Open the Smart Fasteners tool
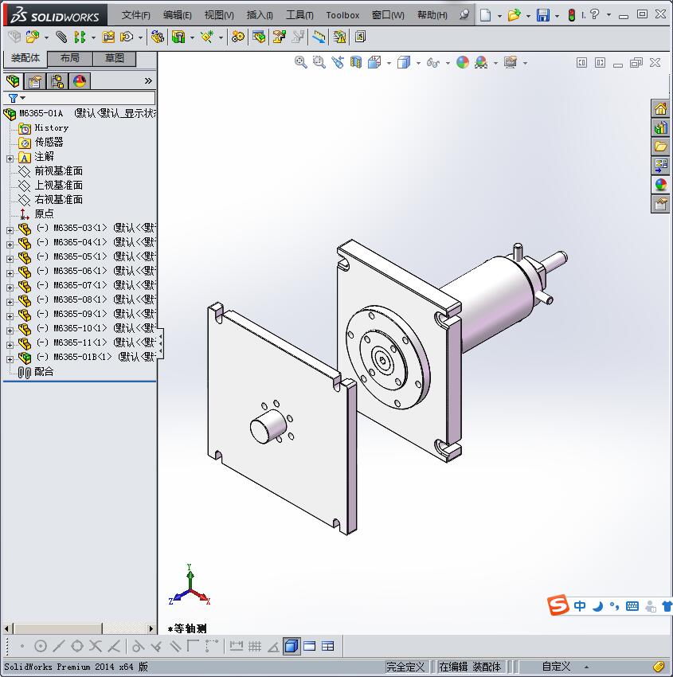The height and width of the screenshot is (677, 673). click(x=108, y=37)
